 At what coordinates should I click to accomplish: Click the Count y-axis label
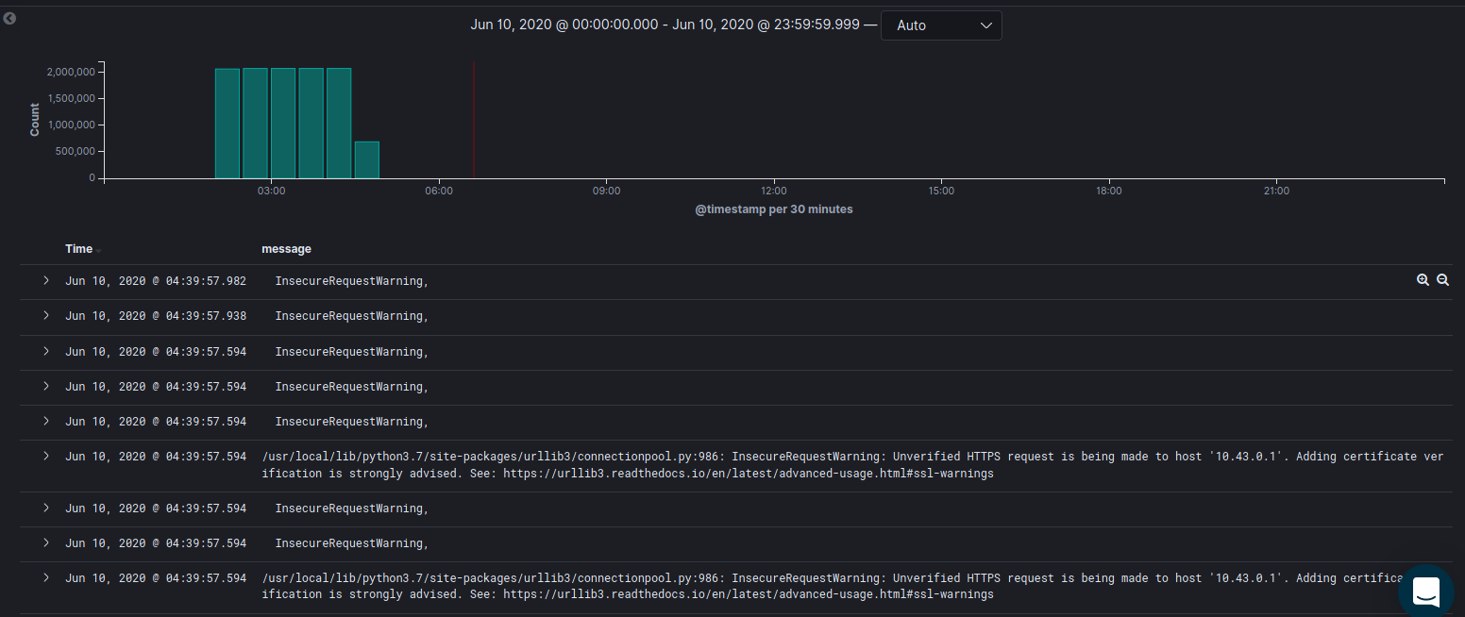35,120
